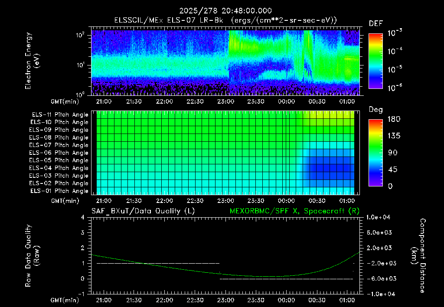Click the 4 value on the data quality axis

click(x=83, y=217)
